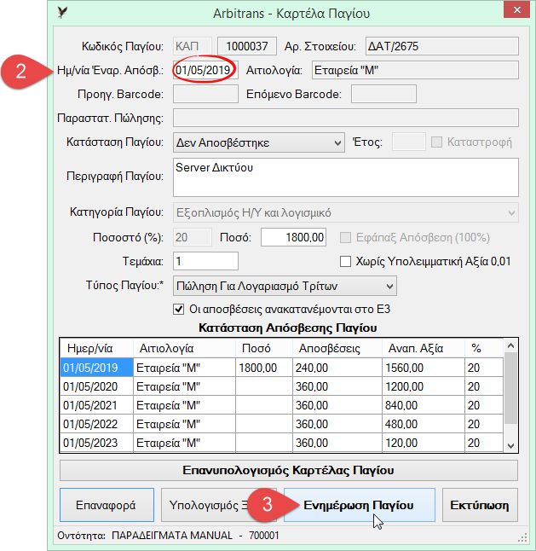Viewport: 536px width, 551px height.
Task: Click the Επόμενο Barcode field
Action: pos(383,94)
